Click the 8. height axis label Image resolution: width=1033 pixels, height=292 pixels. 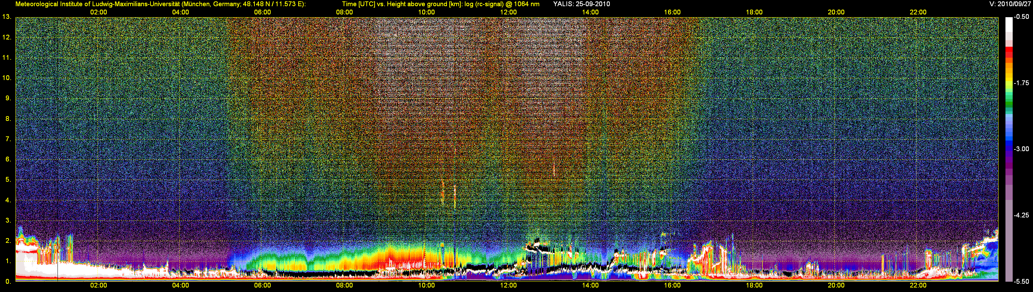click(x=8, y=119)
